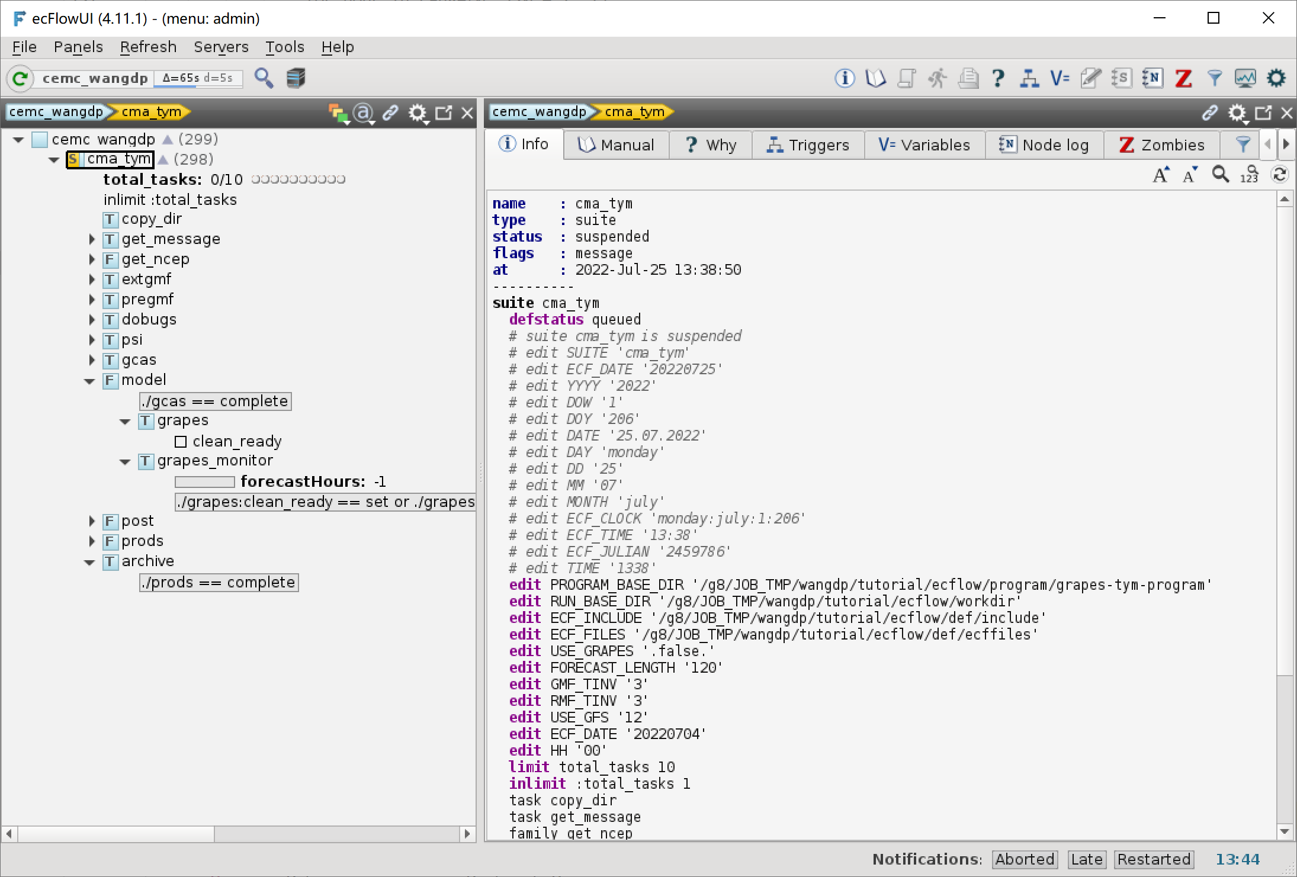
Task: Select the ./gcas == complete trigger
Action: point(216,401)
